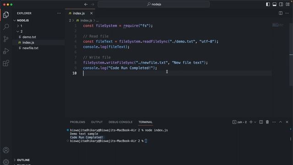Split the editor to the right
Image resolution: width=293 pixels, height=165 pixels.
click(x=281, y=13)
